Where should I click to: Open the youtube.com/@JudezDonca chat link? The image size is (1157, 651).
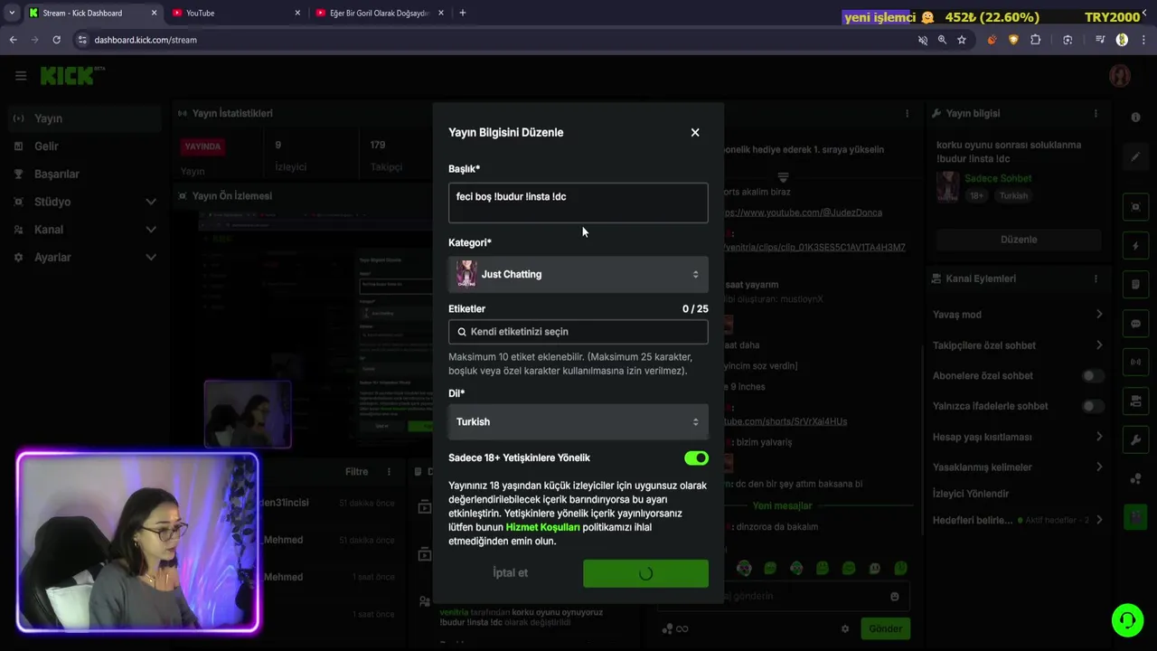pos(803,212)
